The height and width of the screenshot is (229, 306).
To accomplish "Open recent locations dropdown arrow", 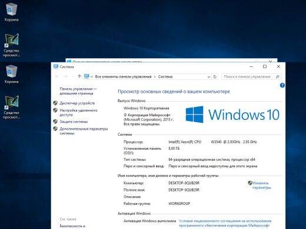I will click(x=72, y=77).
